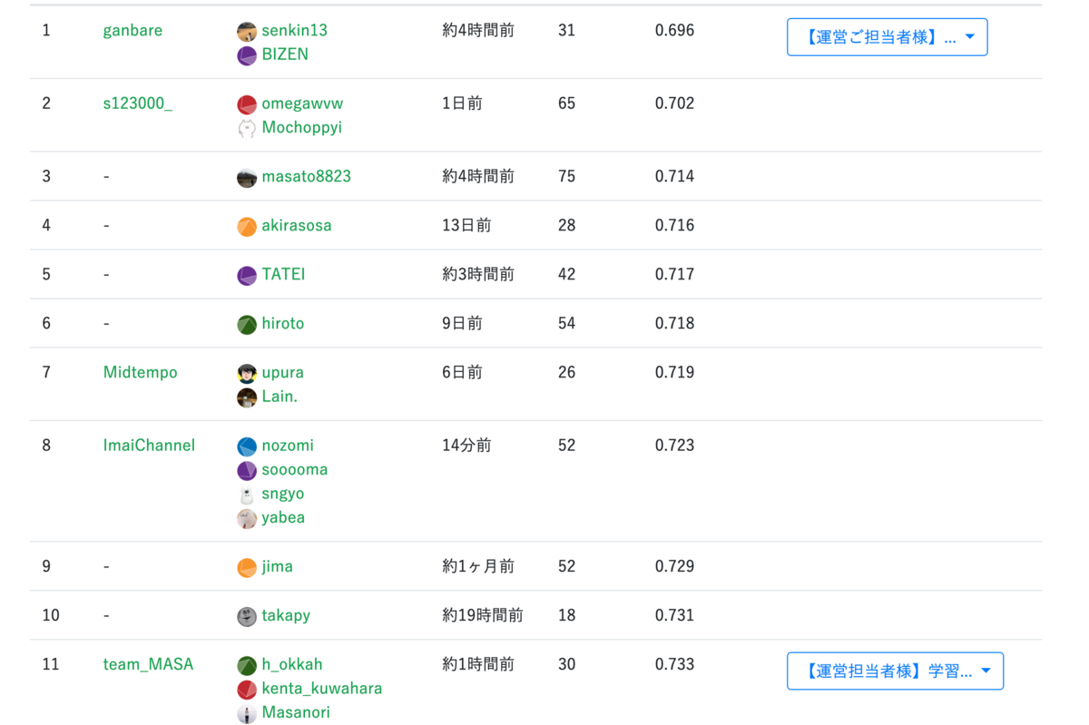Open the ganbare team page
Image resolution: width=1089 pixels, height=725 pixels.
click(132, 30)
